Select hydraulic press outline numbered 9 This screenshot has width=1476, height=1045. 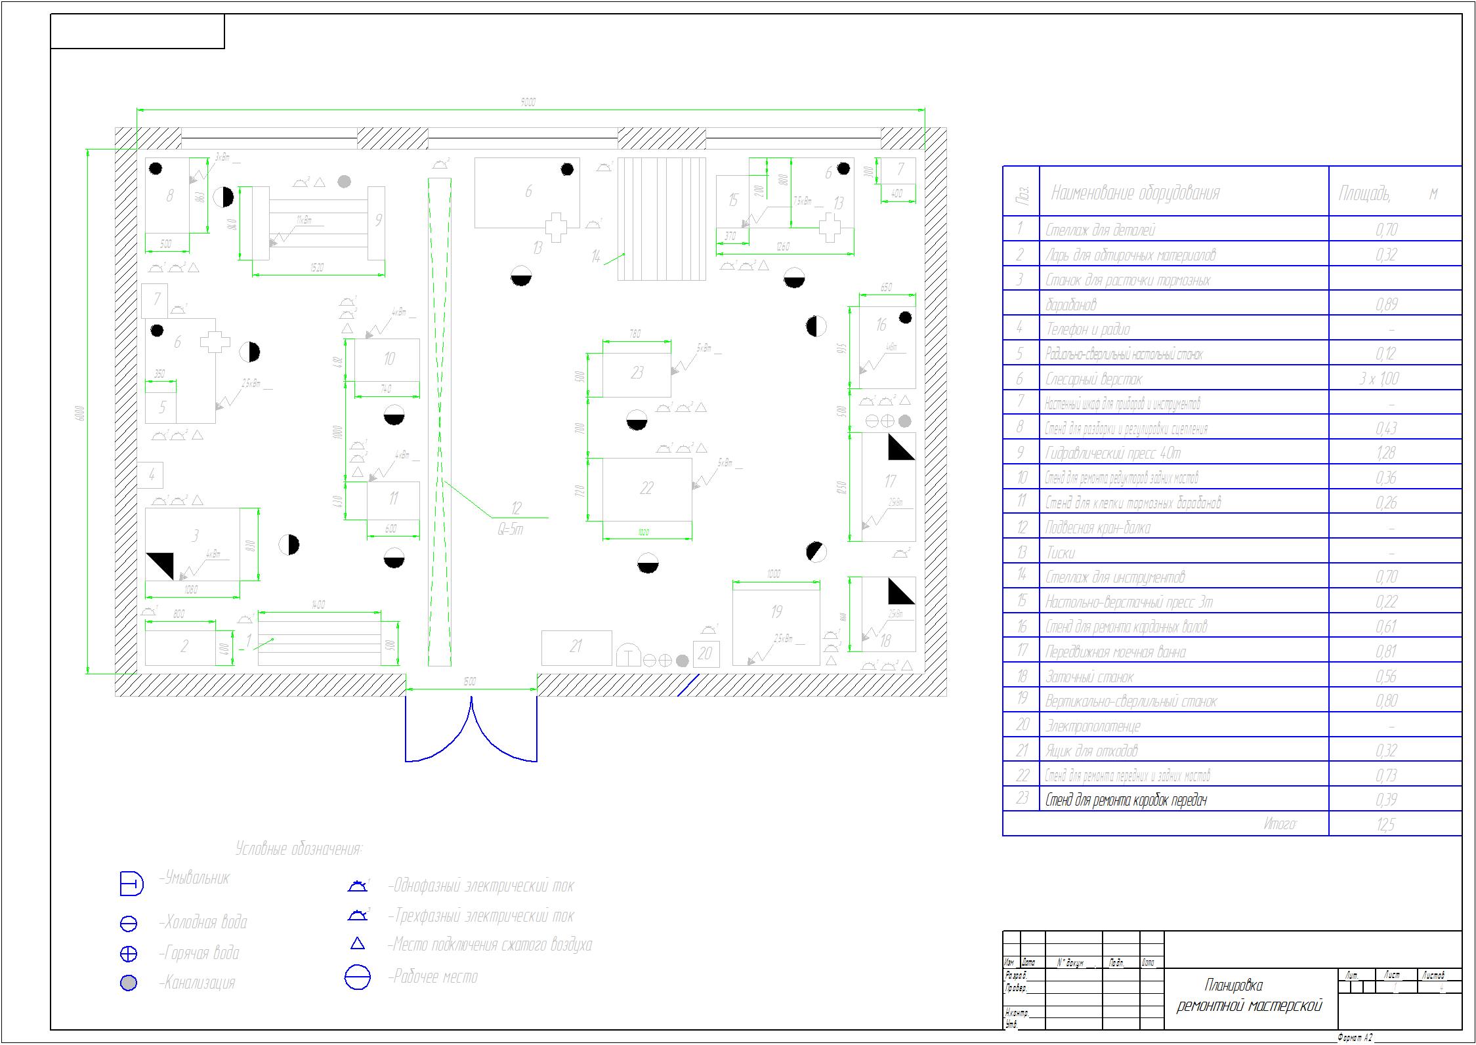[x=319, y=223]
